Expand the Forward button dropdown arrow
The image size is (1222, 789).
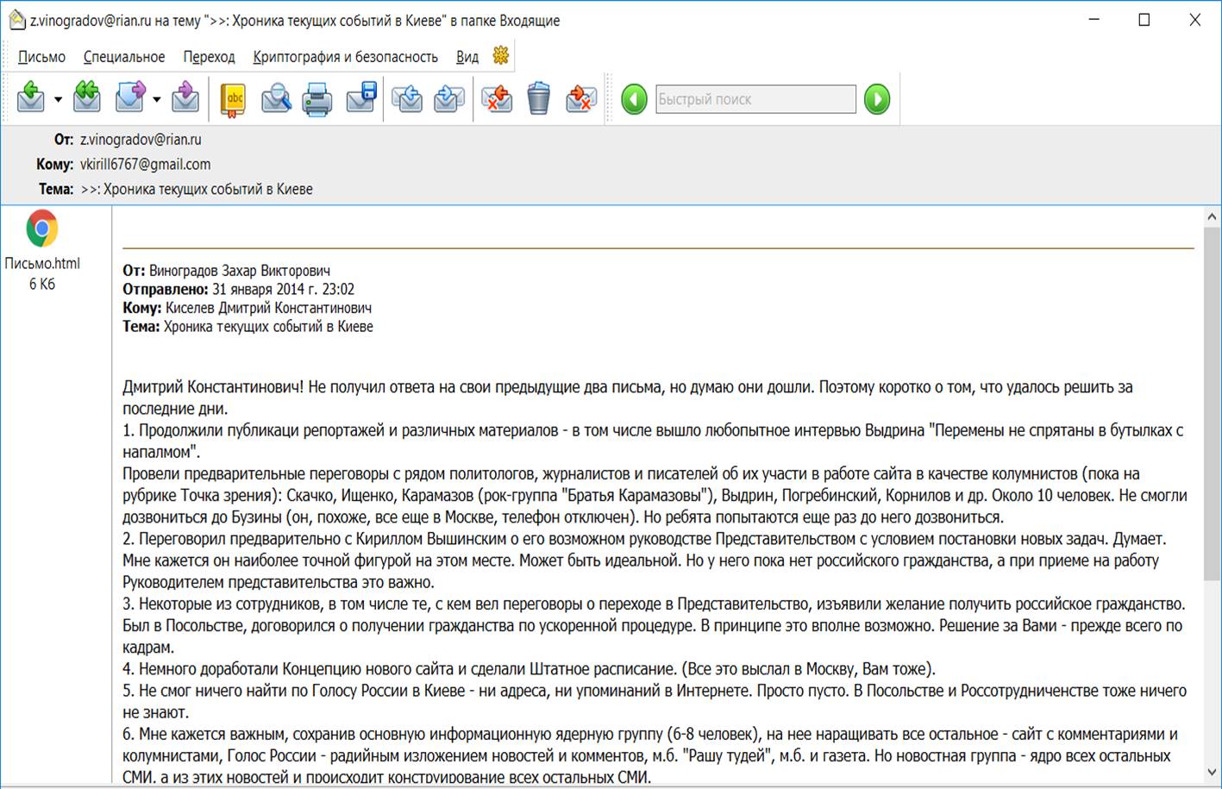pos(157,100)
